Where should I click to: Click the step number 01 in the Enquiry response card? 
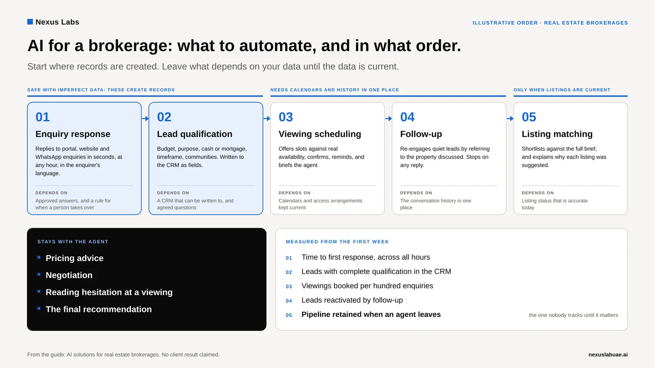click(43, 117)
